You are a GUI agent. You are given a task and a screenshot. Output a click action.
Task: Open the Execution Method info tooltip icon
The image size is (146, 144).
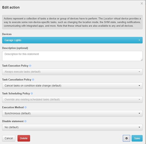(26, 107)
